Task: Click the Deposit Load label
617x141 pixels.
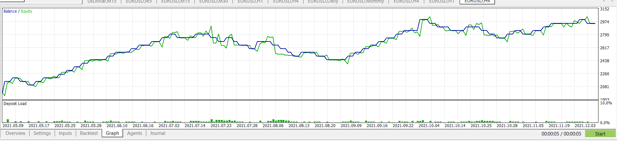Action: pos(15,104)
